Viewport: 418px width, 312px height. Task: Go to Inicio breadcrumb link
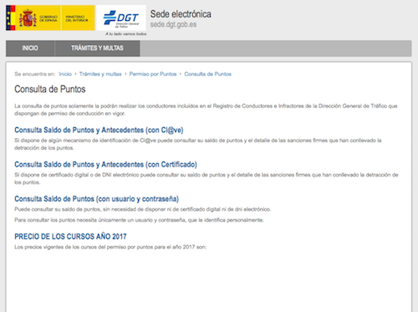(x=65, y=74)
